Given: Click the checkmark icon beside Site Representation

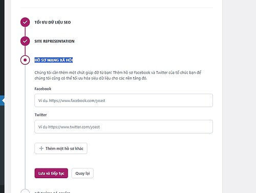Looking at the screenshot, I should pos(25,41).
